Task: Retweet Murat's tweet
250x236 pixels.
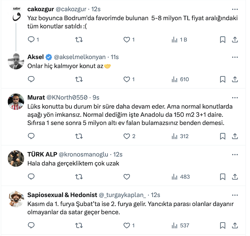Action: pyautogui.click(x=79, y=136)
